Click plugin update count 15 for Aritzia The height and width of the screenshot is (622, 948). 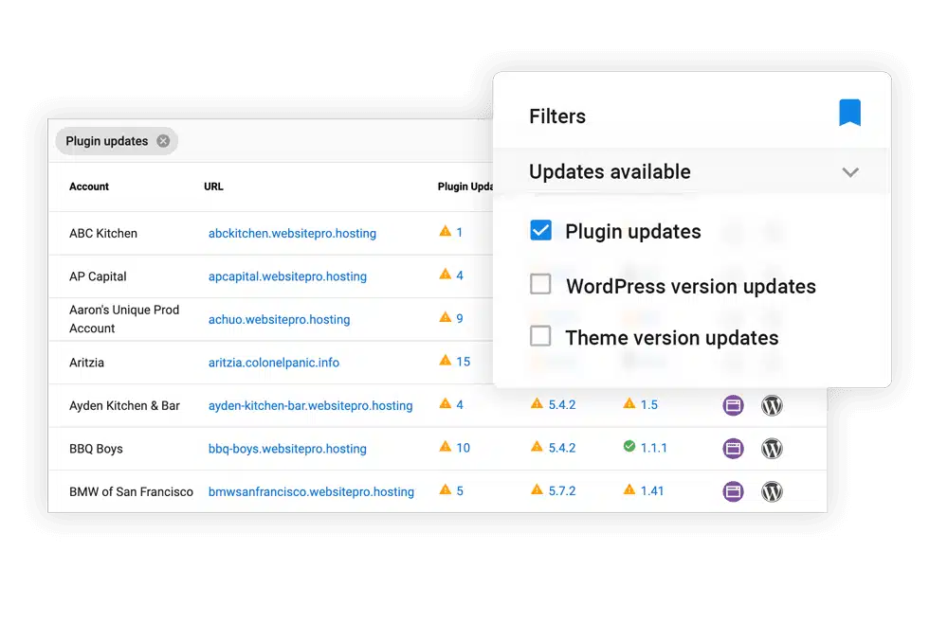click(x=463, y=361)
